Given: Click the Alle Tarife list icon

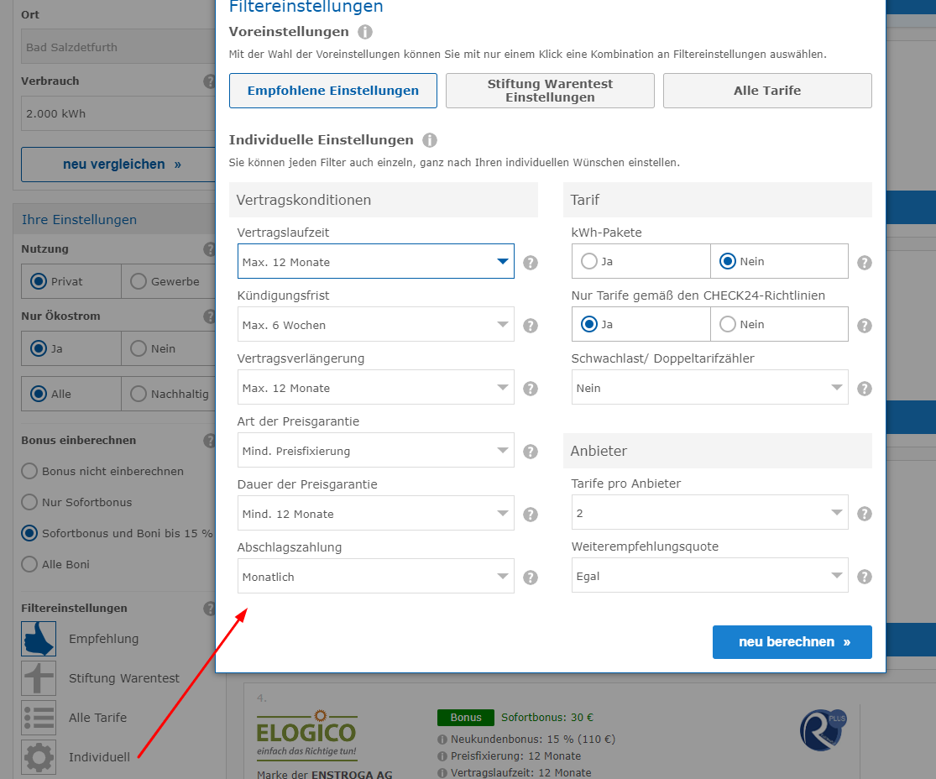Looking at the screenshot, I should pos(39,718).
